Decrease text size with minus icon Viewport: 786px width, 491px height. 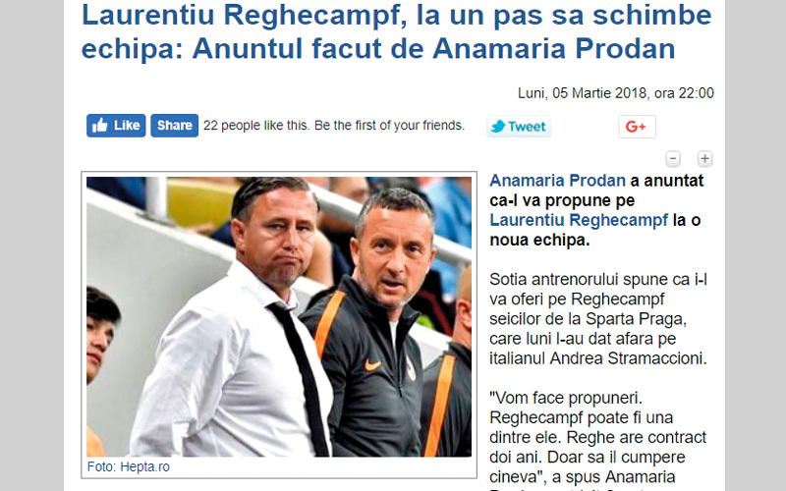[x=673, y=159]
